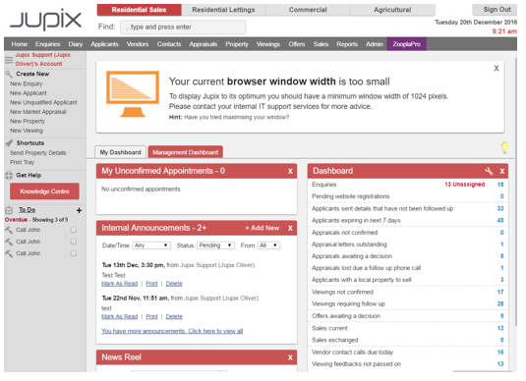Click New Unqualified Applicant in sidebar
Viewport: 526px width, 381px height.
[x=43, y=102]
